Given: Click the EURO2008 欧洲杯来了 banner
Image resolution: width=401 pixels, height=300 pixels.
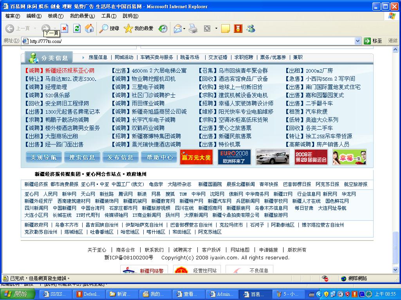Looking at the screenshot, I should pyautogui.click(x=234, y=157).
